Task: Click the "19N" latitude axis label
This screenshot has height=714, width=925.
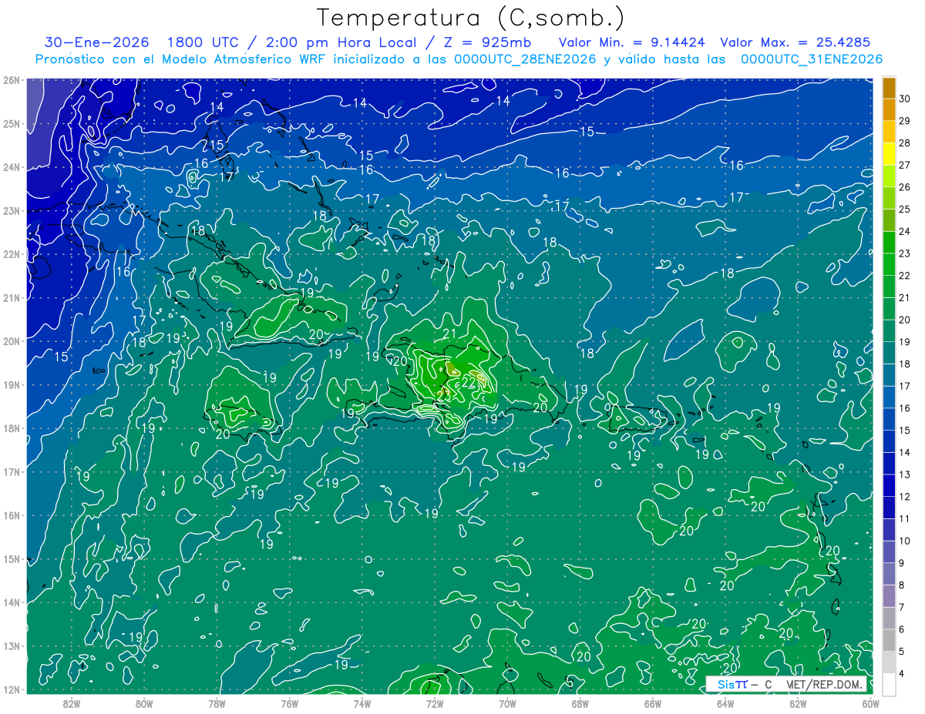Action: pyautogui.click(x=11, y=384)
